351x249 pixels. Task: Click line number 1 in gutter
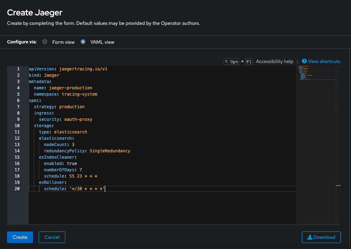18,69
